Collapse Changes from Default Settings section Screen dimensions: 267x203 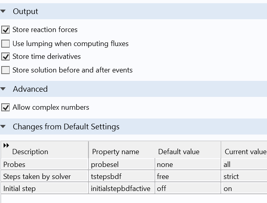(4, 127)
